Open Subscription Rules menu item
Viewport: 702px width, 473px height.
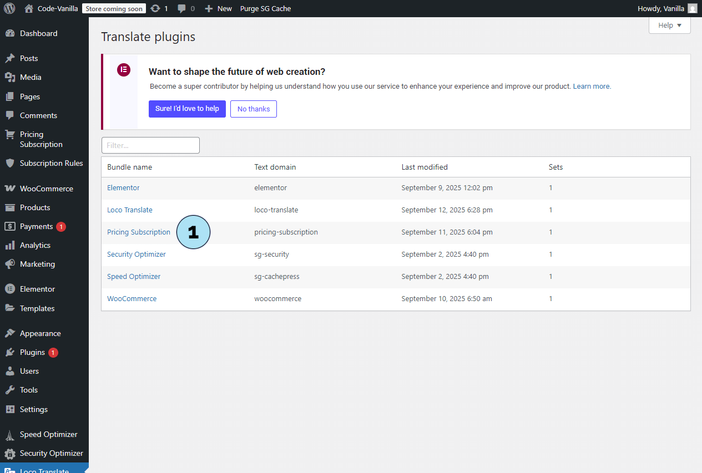point(51,163)
